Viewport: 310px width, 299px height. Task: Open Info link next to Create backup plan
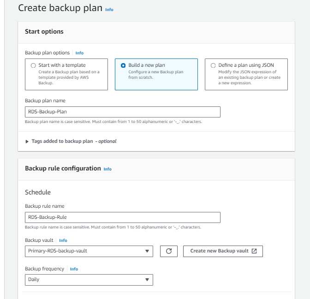(x=109, y=9)
